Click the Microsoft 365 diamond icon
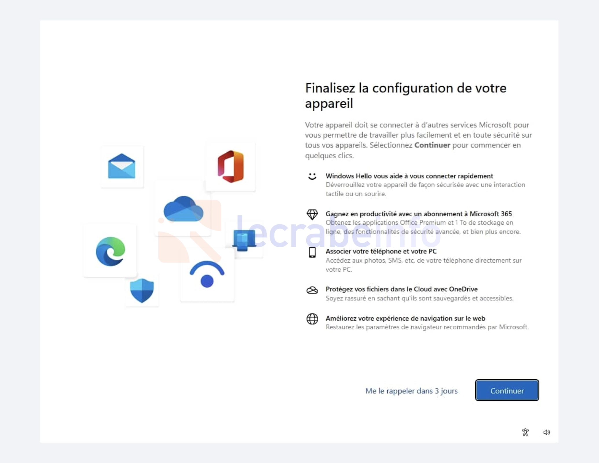 312,214
